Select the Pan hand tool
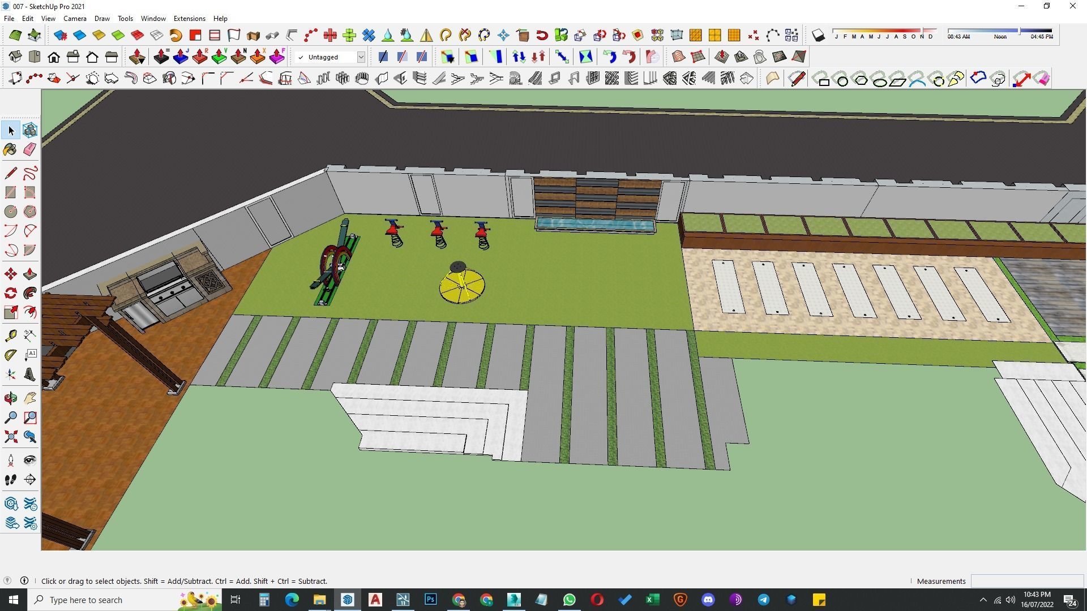The width and height of the screenshot is (1087, 611). tap(30, 398)
